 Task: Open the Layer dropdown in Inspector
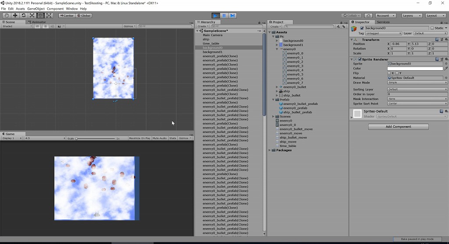[431, 33]
